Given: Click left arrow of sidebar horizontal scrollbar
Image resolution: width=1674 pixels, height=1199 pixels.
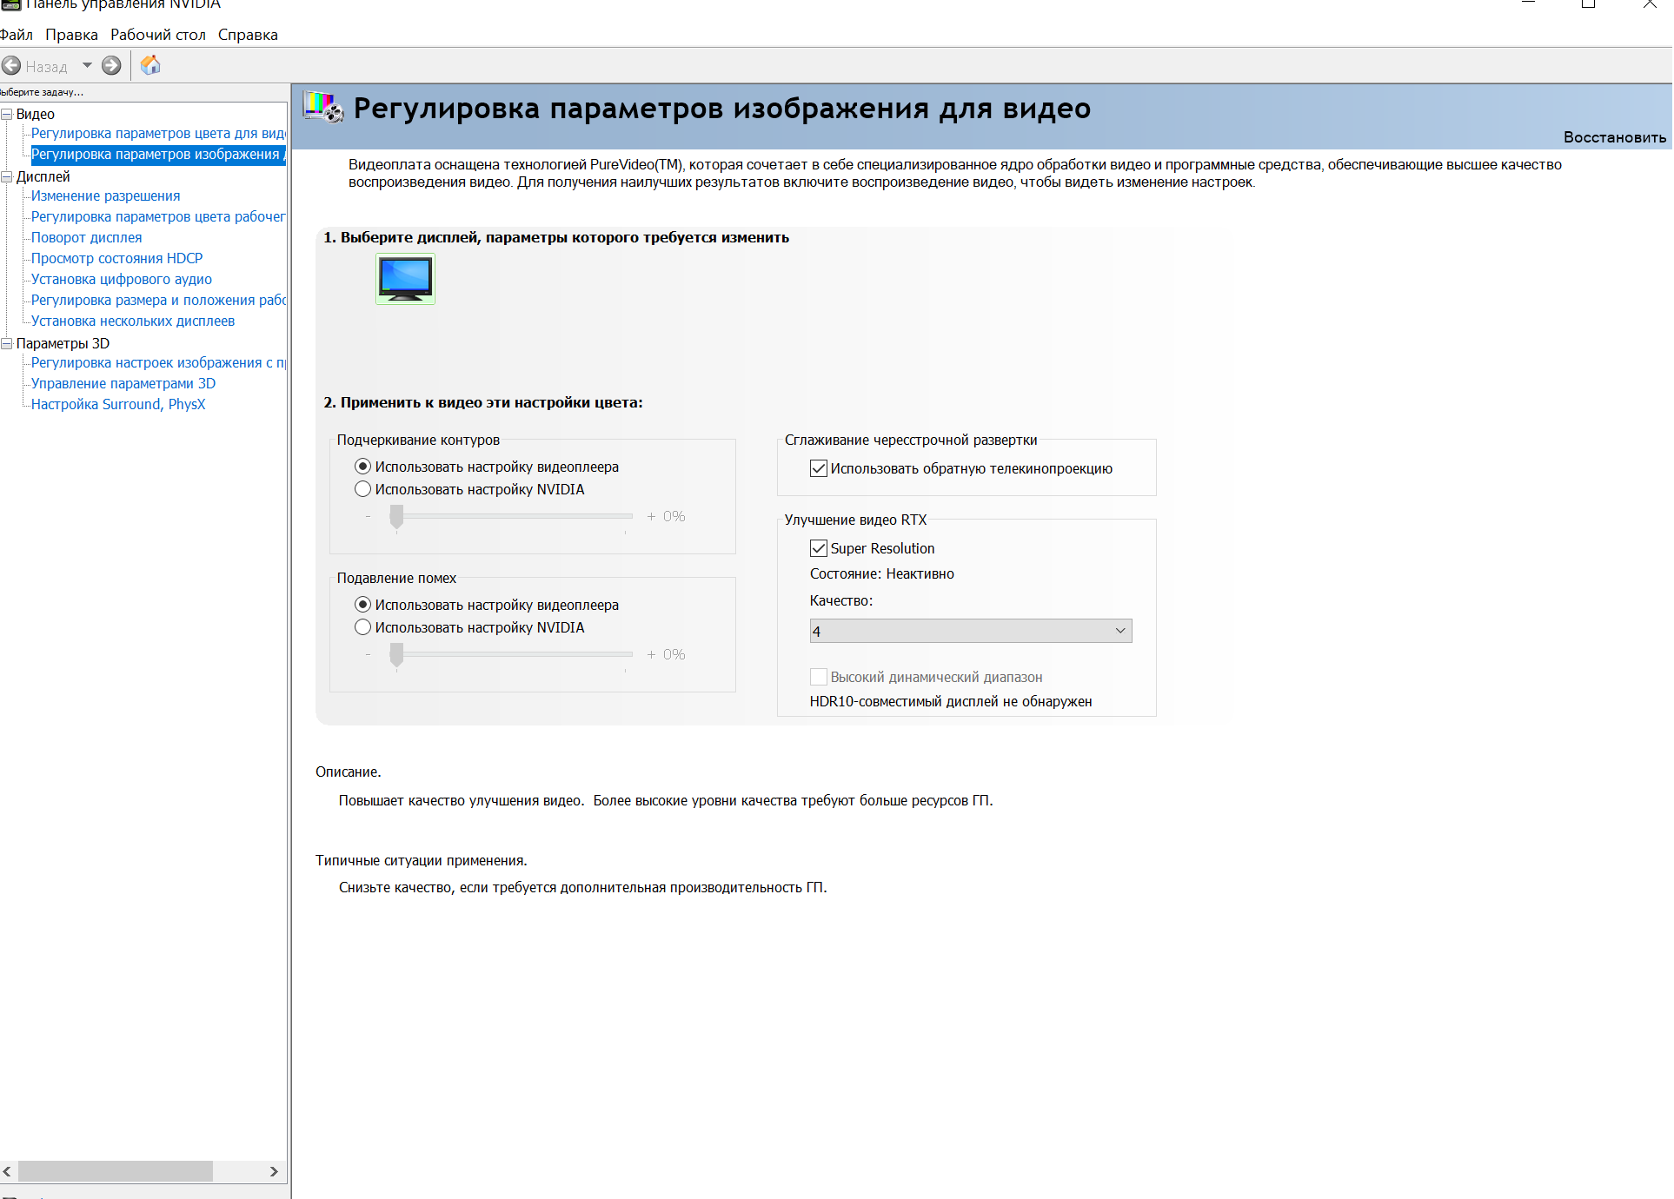Looking at the screenshot, I should click(x=7, y=1171).
